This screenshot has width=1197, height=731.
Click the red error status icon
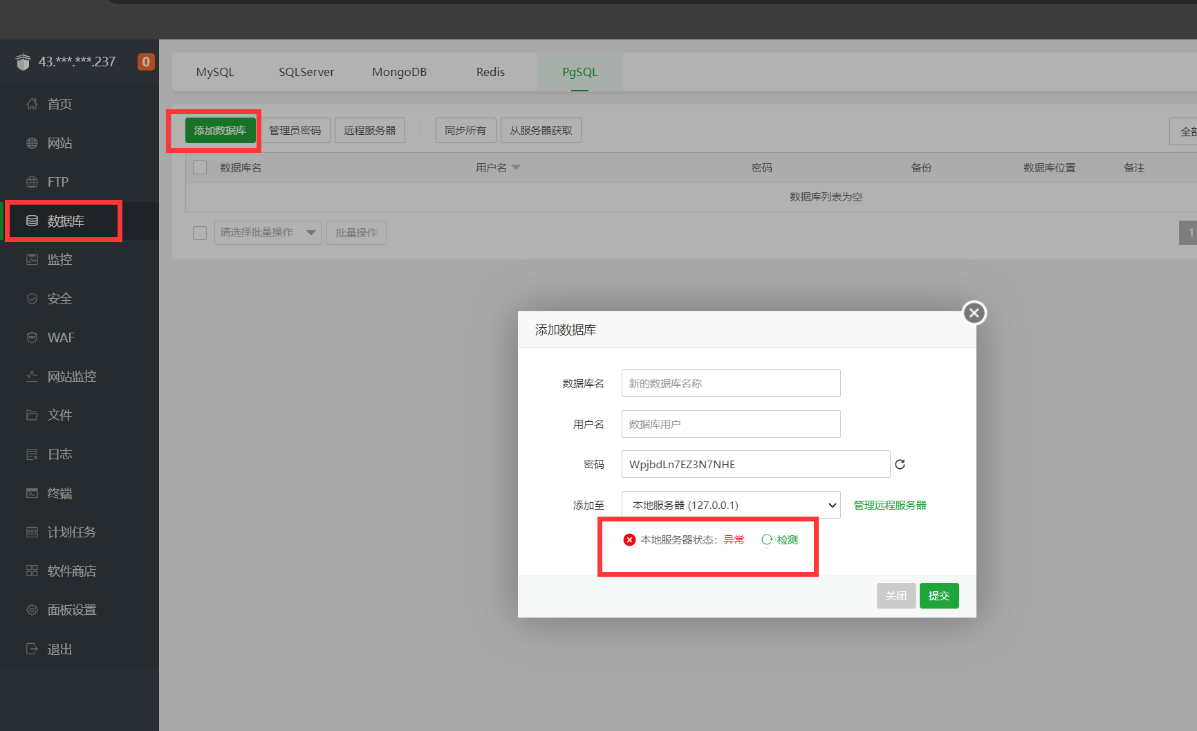pyautogui.click(x=629, y=540)
